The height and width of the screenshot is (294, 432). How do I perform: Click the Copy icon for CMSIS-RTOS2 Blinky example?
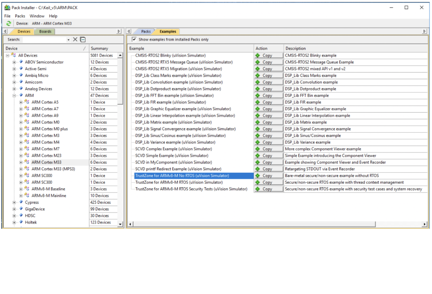point(268,55)
